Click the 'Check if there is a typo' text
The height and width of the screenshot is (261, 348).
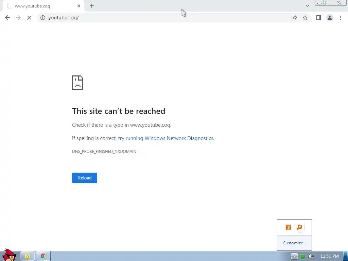click(122, 125)
